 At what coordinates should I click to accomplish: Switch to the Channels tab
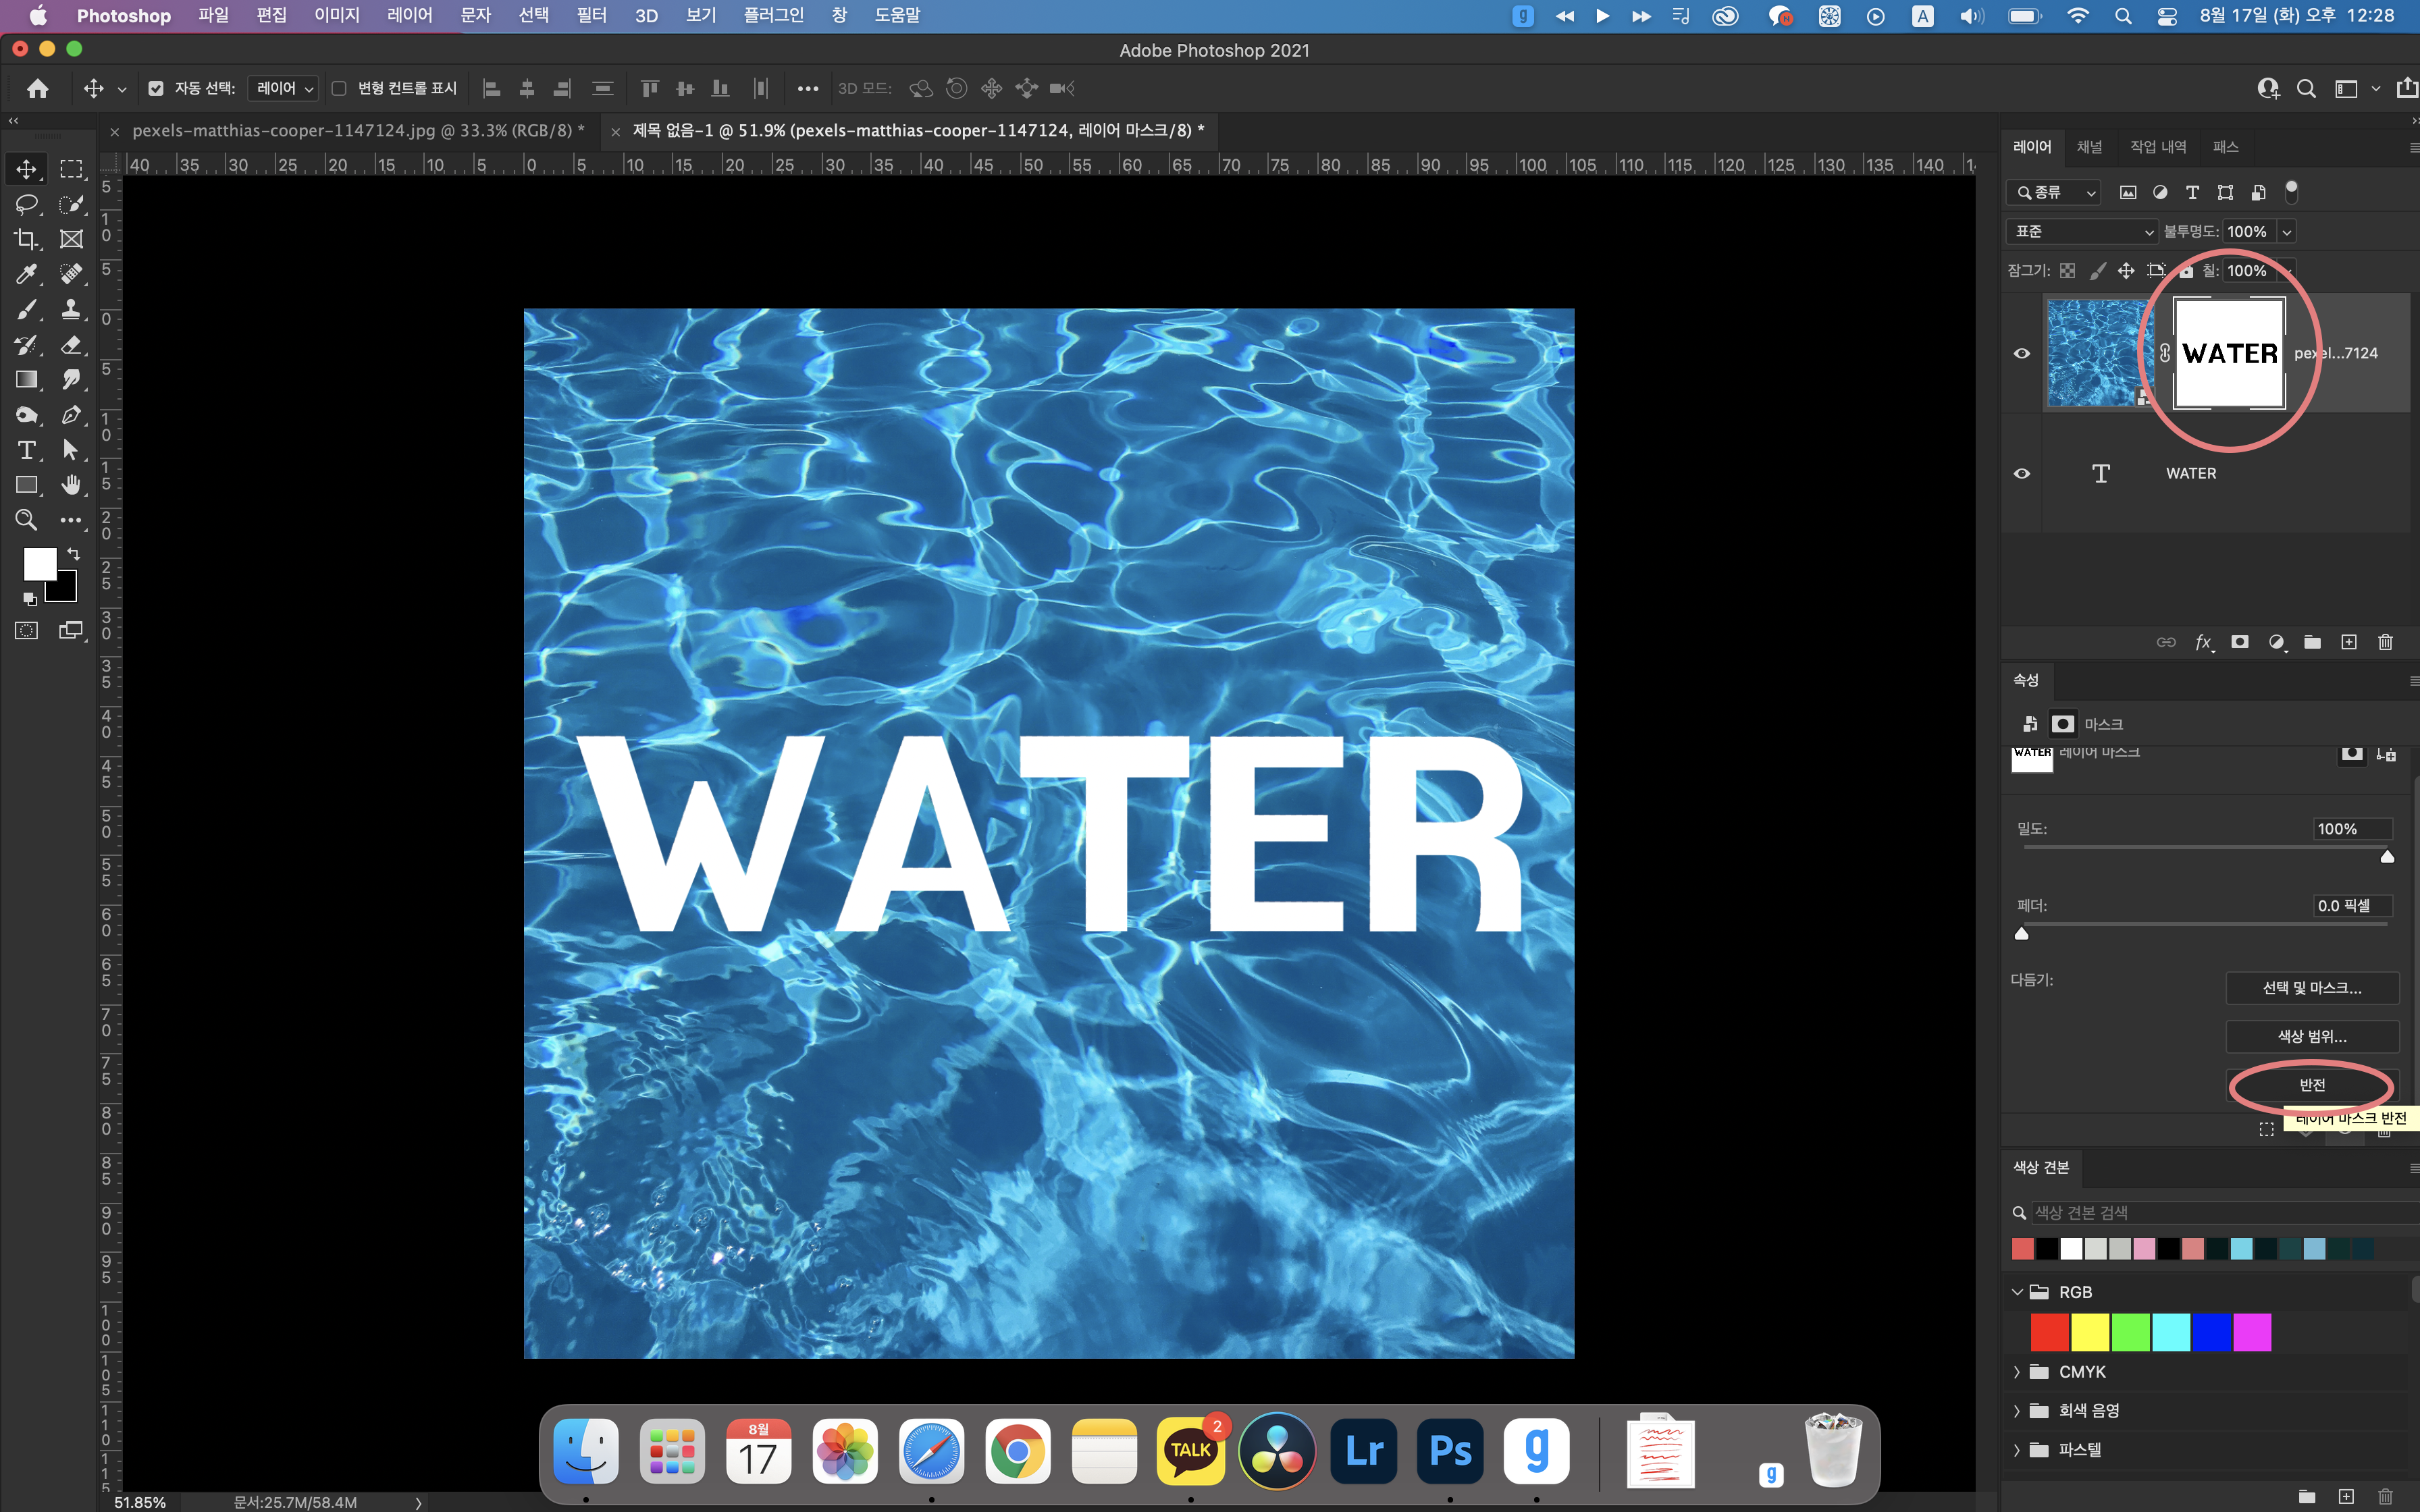2089,147
